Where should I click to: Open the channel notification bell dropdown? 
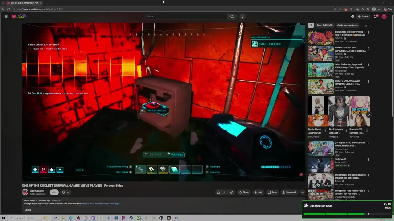click(x=65, y=192)
